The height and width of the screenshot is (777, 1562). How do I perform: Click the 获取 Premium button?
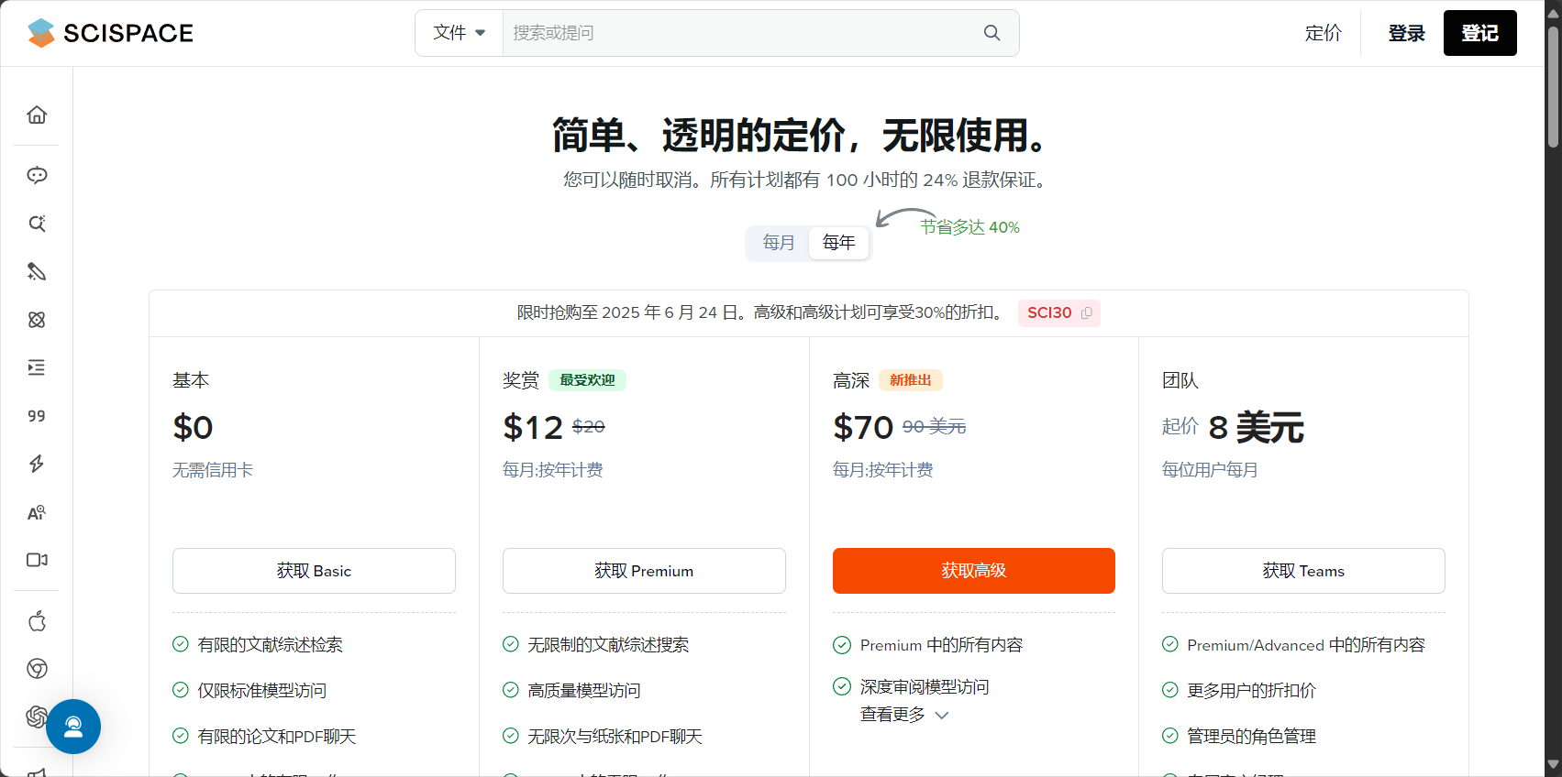tap(644, 571)
